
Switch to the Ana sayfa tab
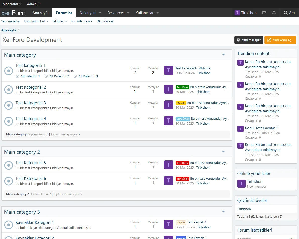click(x=40, y=13)
